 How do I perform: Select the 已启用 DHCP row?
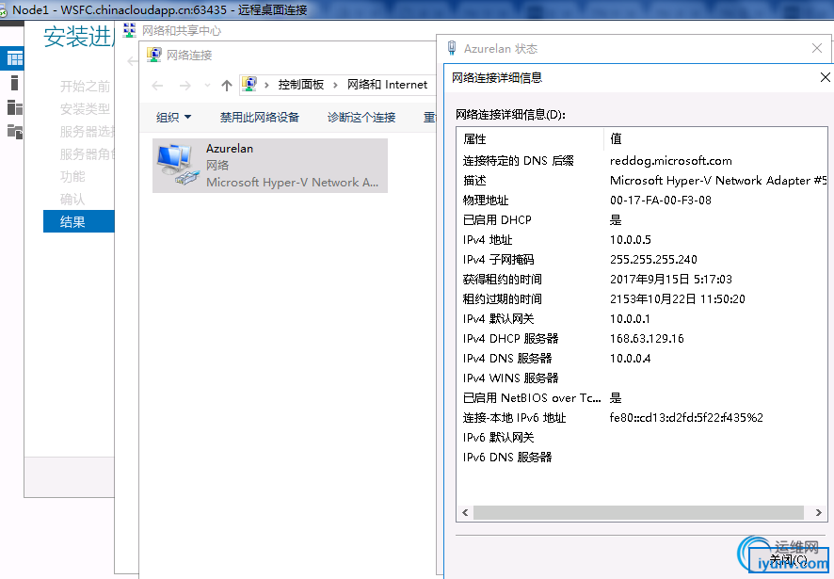641,219
